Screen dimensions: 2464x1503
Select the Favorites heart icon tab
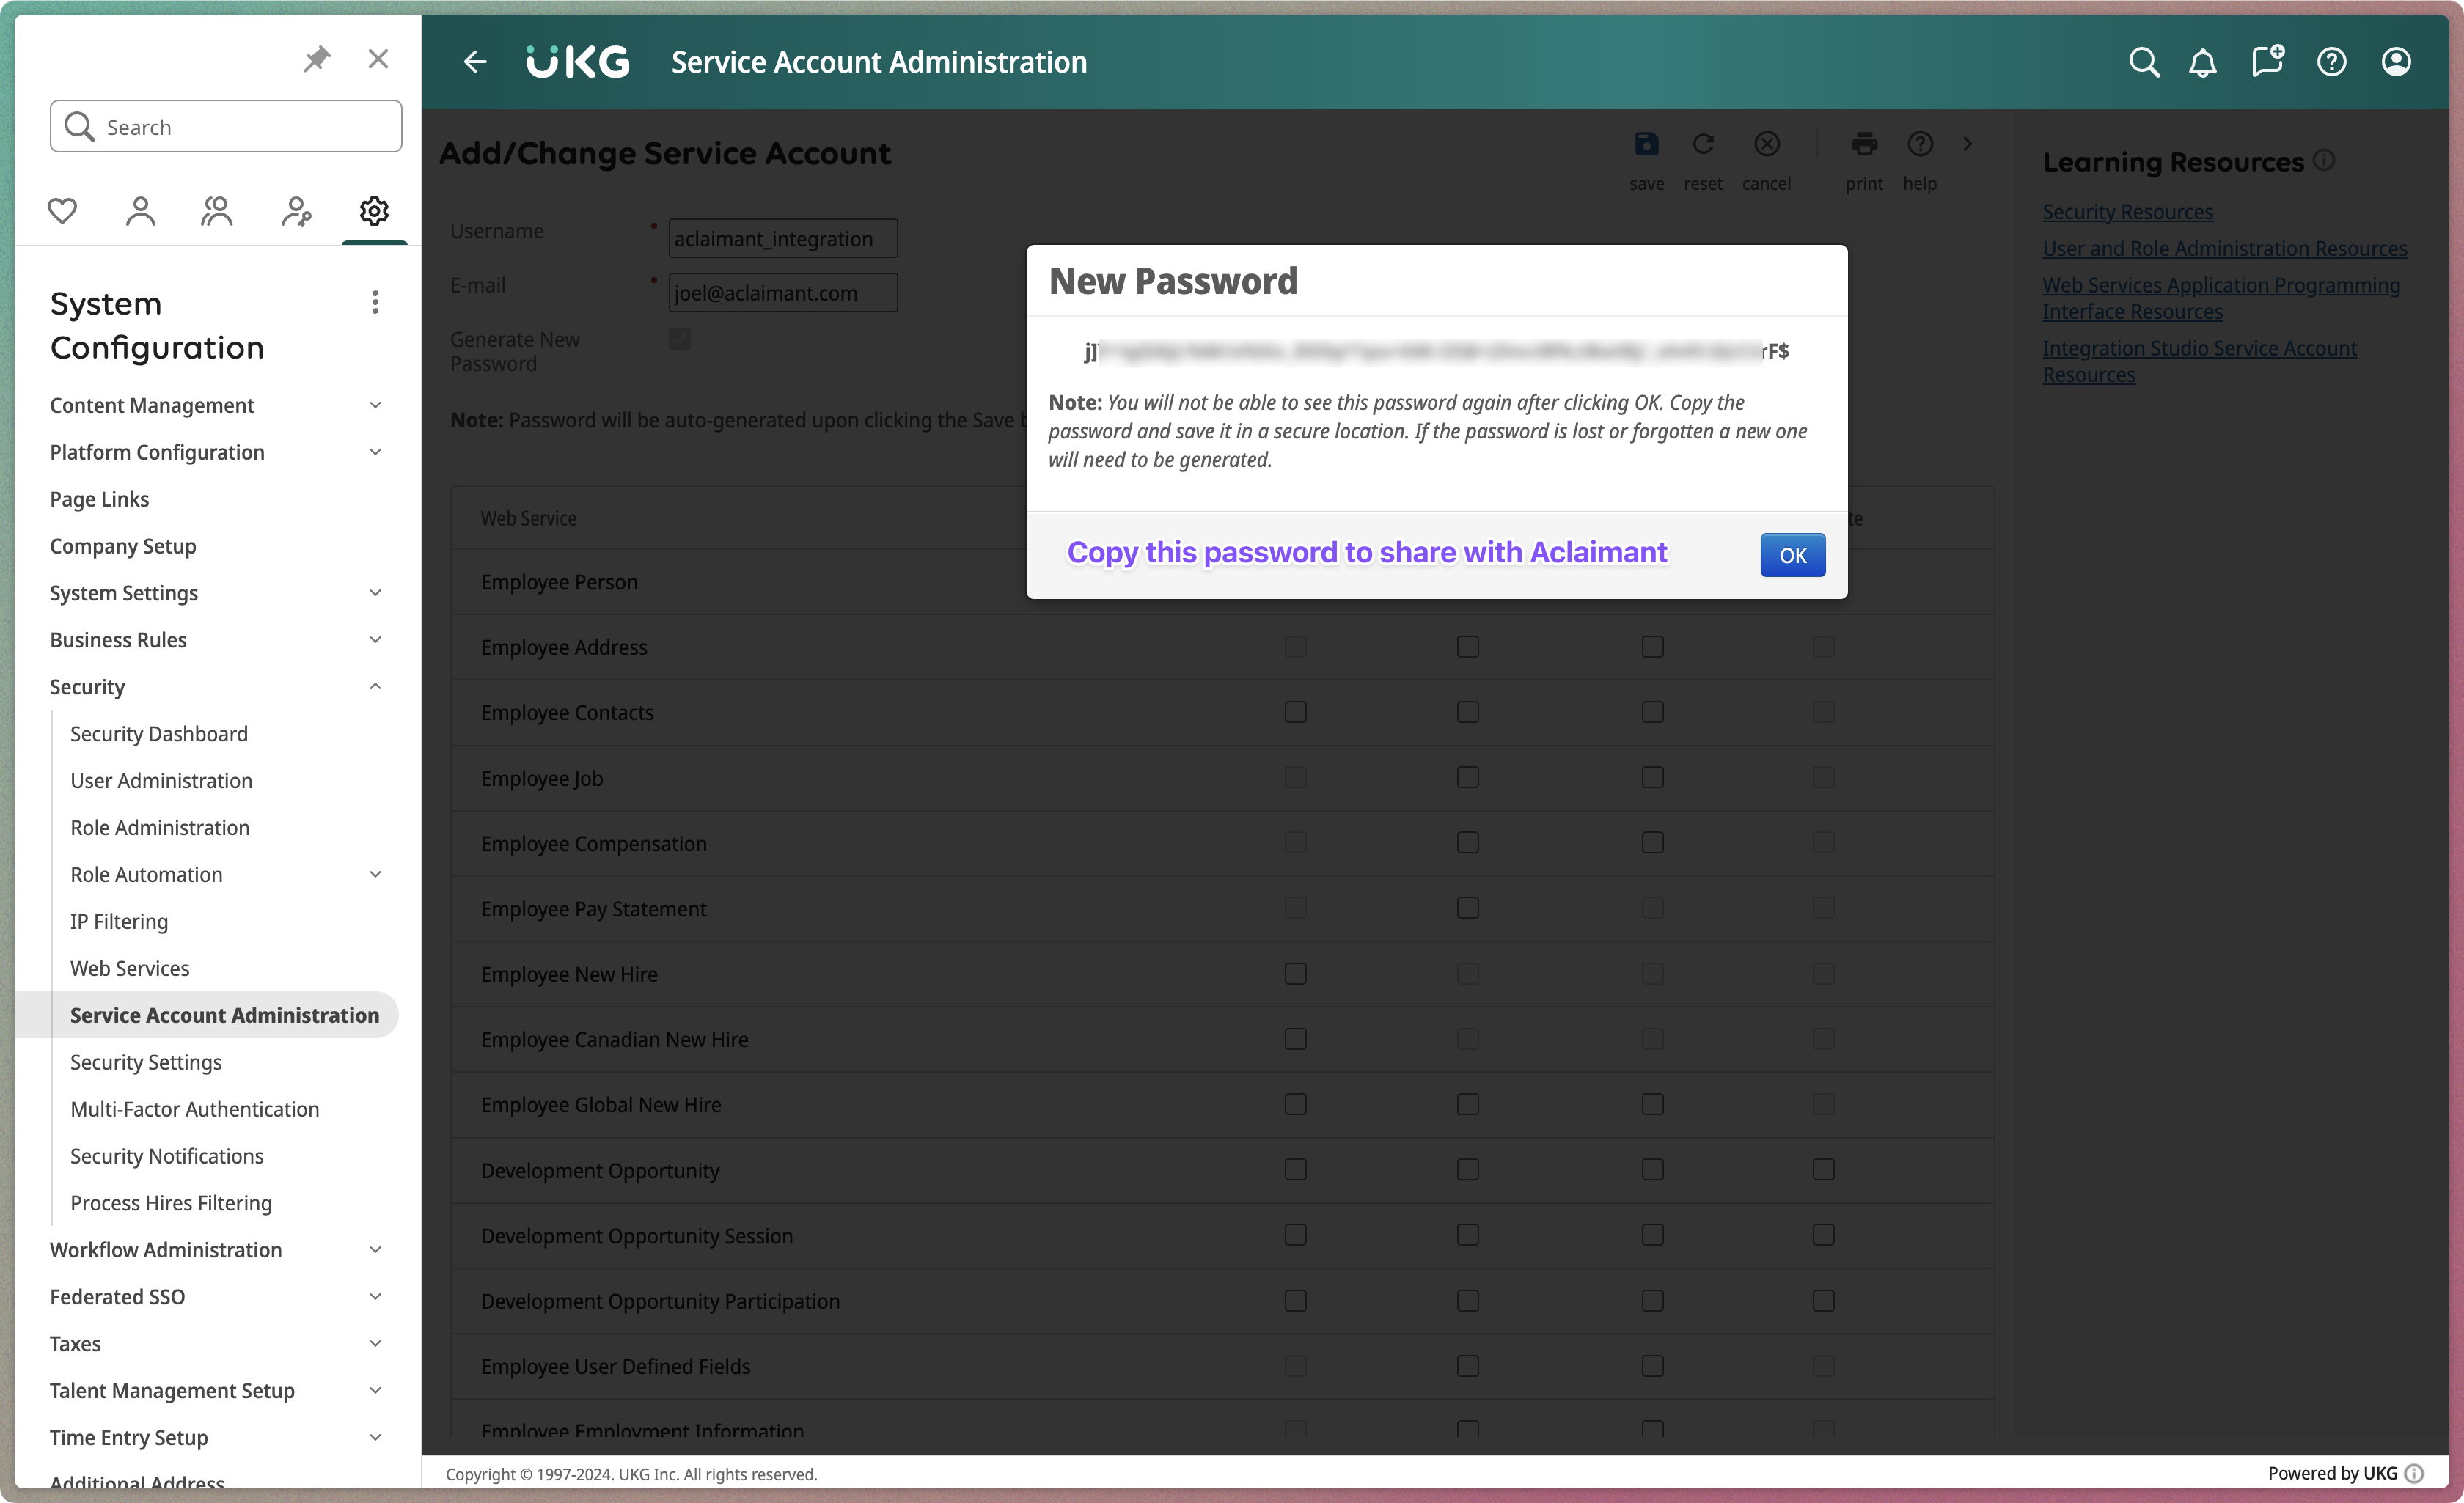[62, 211]
